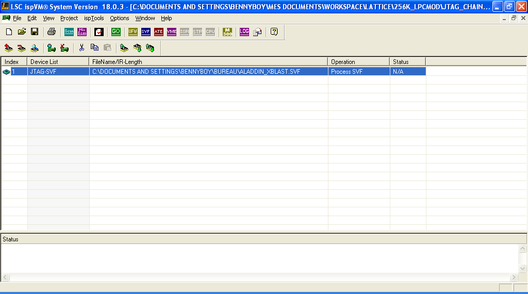Image resolution: width=528 pixels, height=294 pixels.
Task: Click index 1 row cell
Action: click(14, 71)
